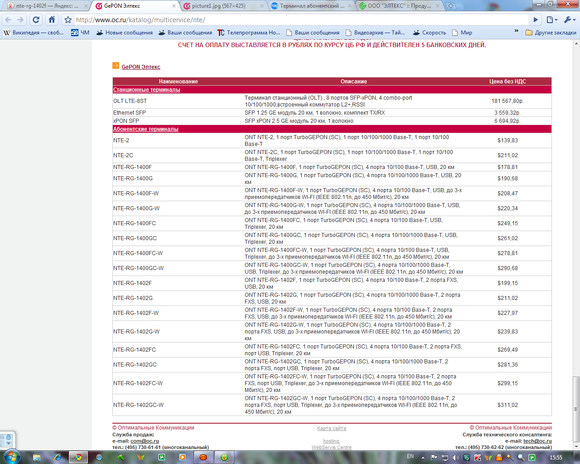580x464 pixels.
Task: Open a new browser tab
Action: coord(451,6)
